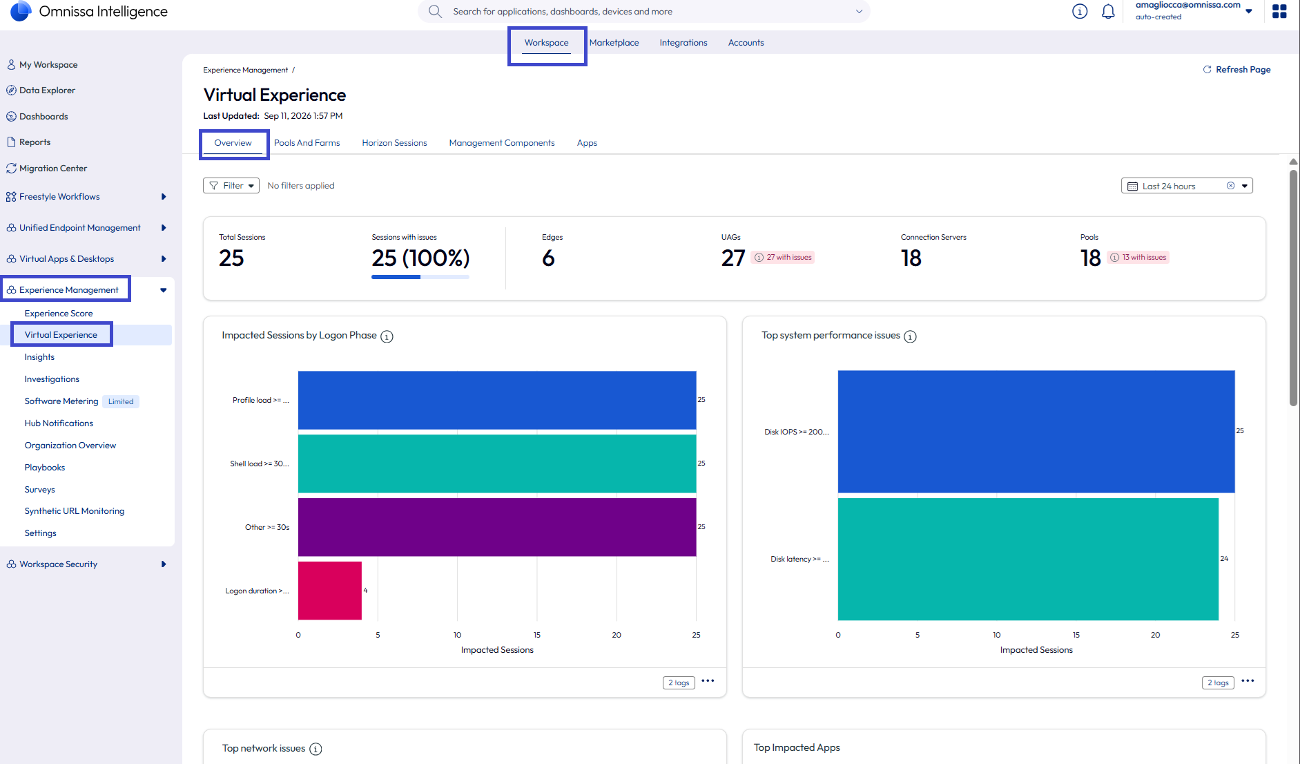The height and width of the screenshot is (764, 1300).
Task: Click the Freestyle Workflows icon
Action: click(x=11, y=197)
